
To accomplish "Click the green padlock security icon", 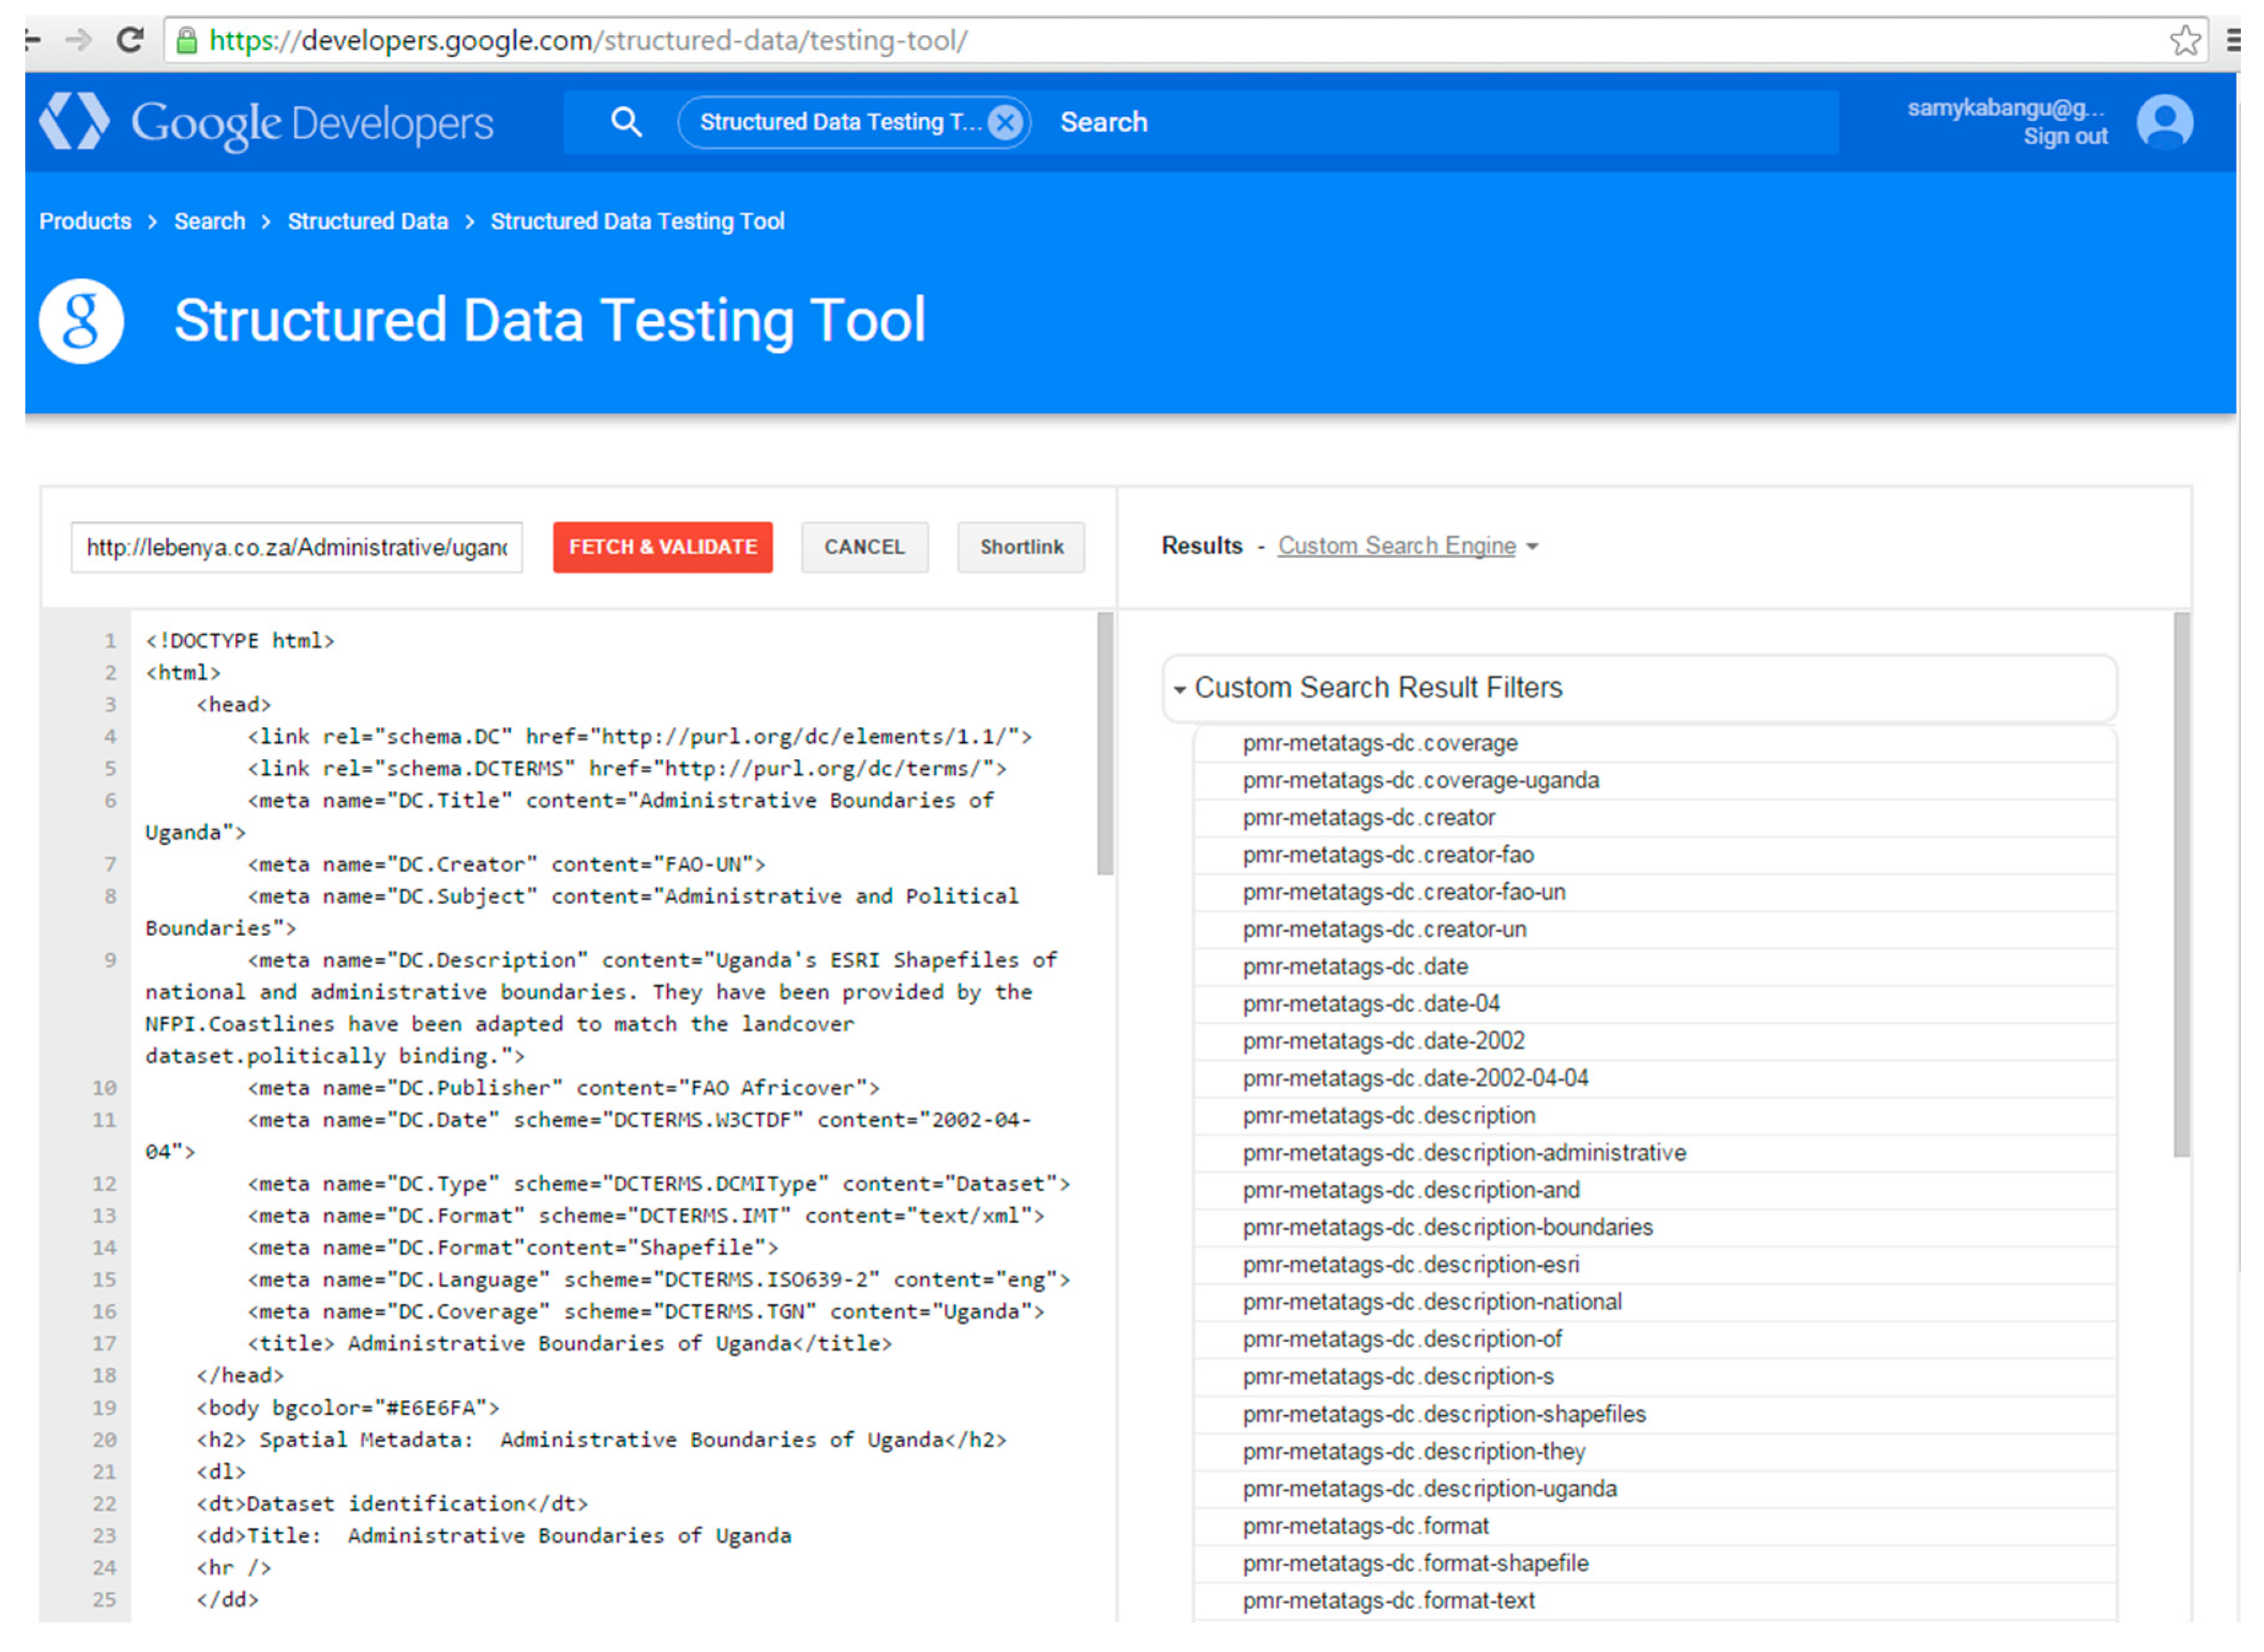I will [x=186, y=40].
